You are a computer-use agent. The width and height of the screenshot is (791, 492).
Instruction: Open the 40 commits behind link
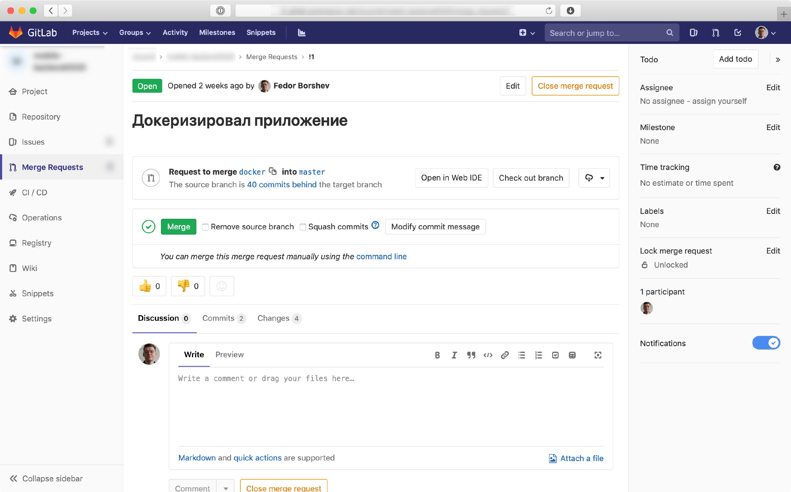click(x=282, y=184)
